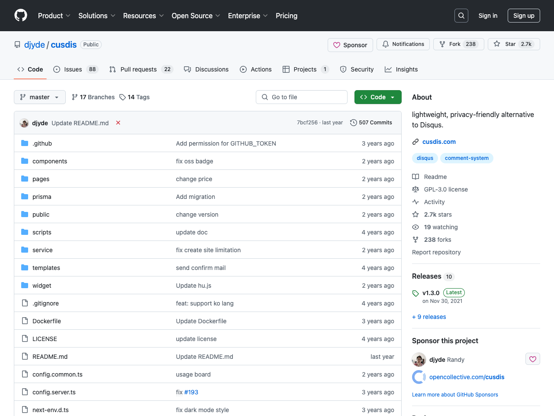Click the Activity pulse icon
Image resolution: width=554 pixels, height=416 pixels.
pos(415,202)
